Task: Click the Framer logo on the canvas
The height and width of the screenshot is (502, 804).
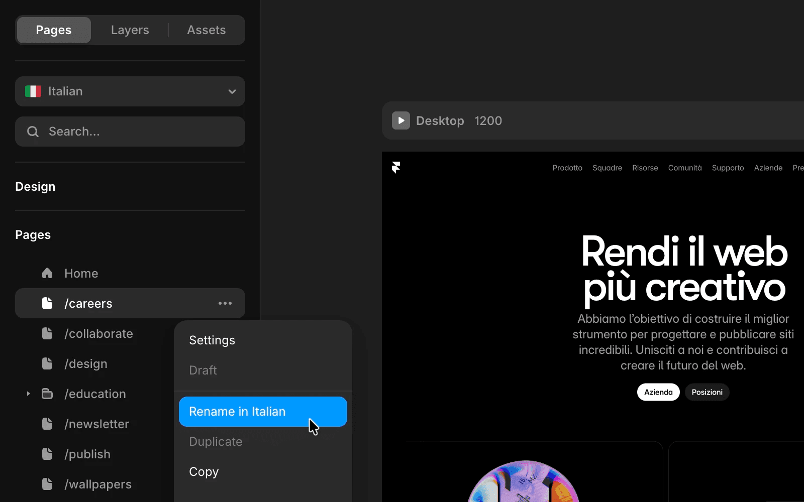Action: pos(396,167)
